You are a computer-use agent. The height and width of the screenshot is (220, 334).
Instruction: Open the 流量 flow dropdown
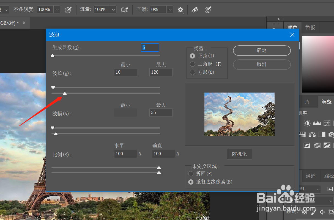113,9
